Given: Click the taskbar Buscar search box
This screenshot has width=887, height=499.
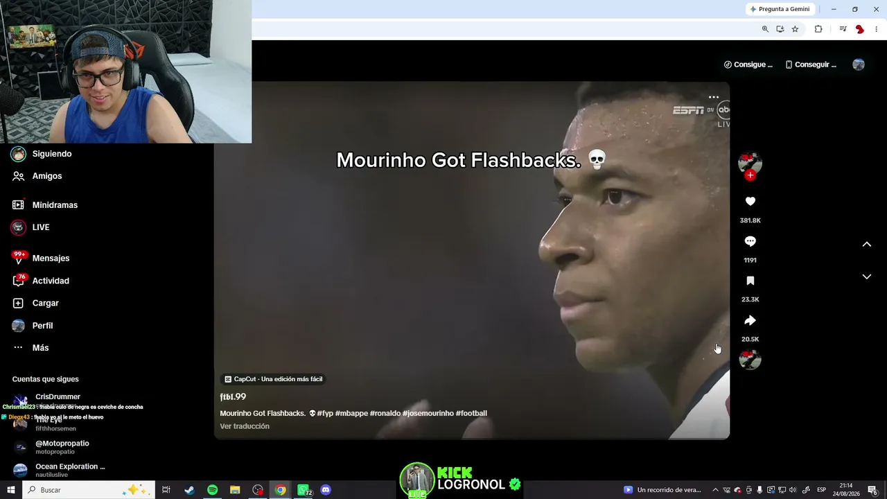Looking at the screenshot, I should (x=88, y=490).
